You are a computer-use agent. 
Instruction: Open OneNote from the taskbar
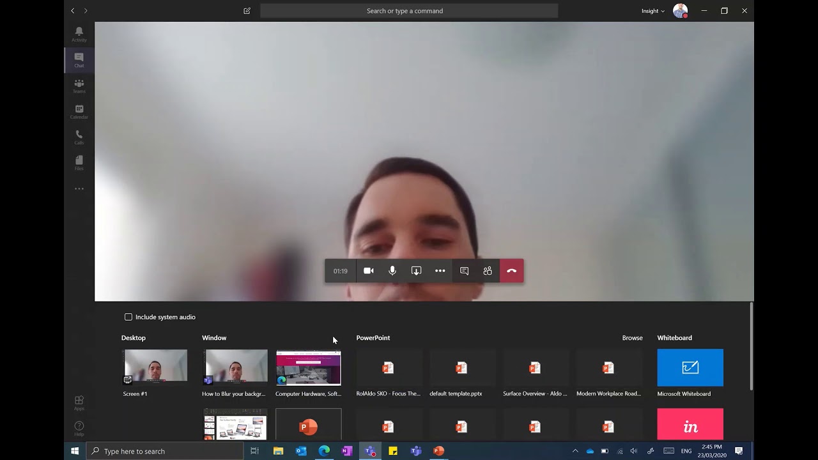coord(347,451)
